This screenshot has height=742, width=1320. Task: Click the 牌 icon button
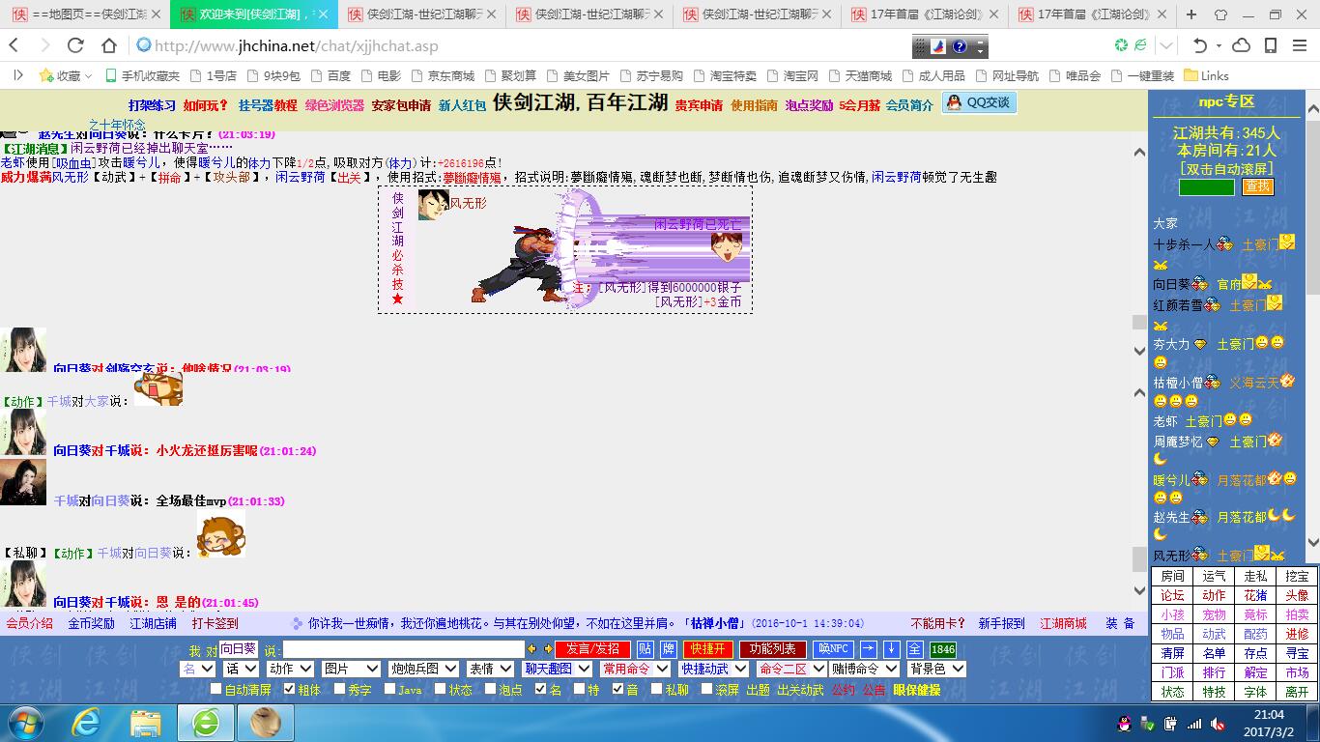[x=669, y=649]
